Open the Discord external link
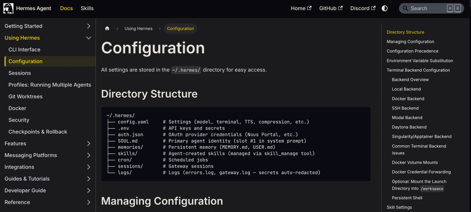471x212 pixels. (363, 8)
